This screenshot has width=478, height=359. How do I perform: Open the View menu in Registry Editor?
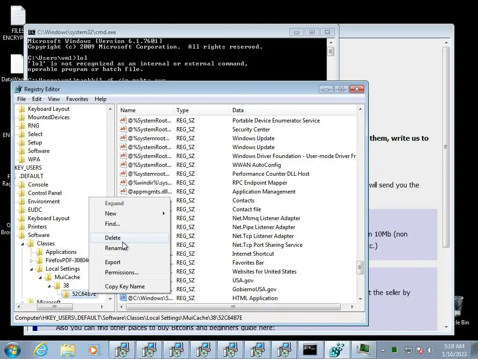tap(54, 99)
